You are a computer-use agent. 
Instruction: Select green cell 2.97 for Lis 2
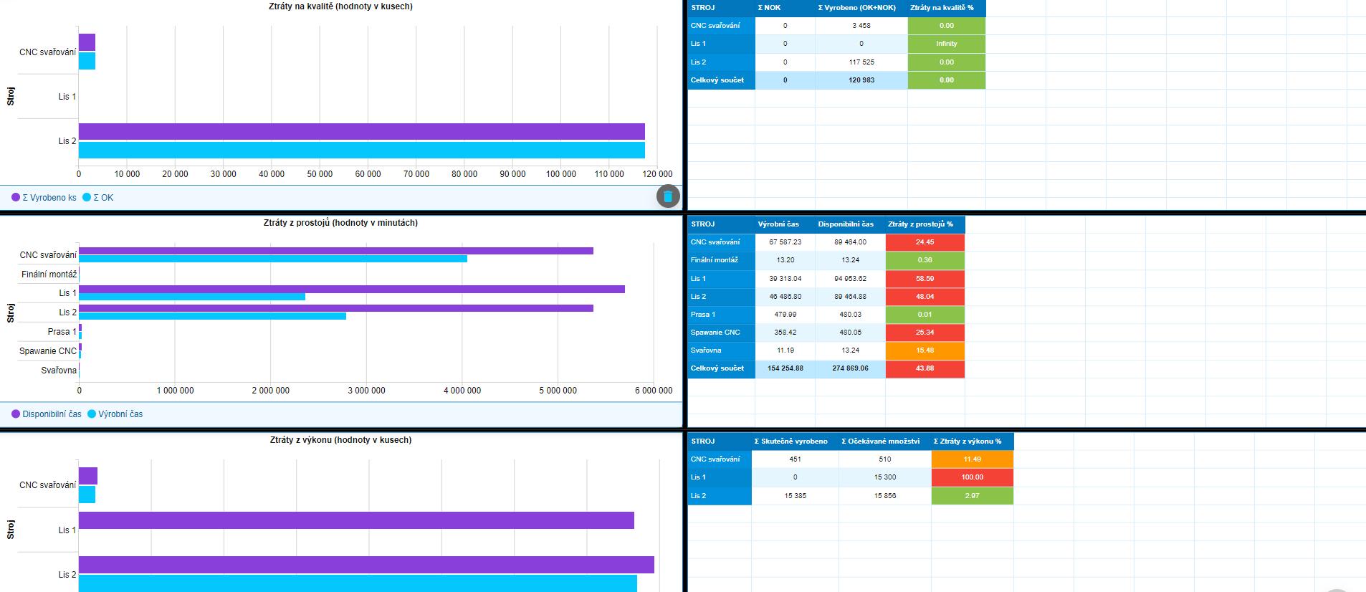[x=973, y=496]
